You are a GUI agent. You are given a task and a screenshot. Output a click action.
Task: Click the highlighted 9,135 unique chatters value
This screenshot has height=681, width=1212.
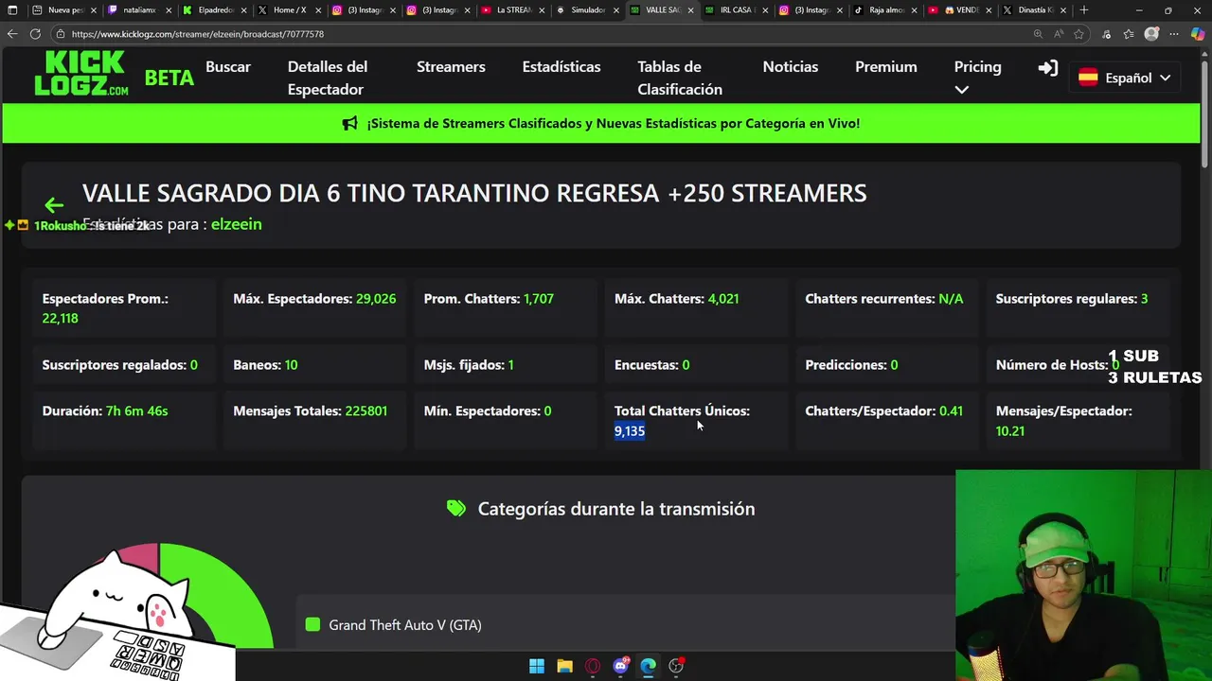tap(630, 431)
